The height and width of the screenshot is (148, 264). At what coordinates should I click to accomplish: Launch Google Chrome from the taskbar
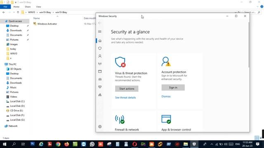58,144
